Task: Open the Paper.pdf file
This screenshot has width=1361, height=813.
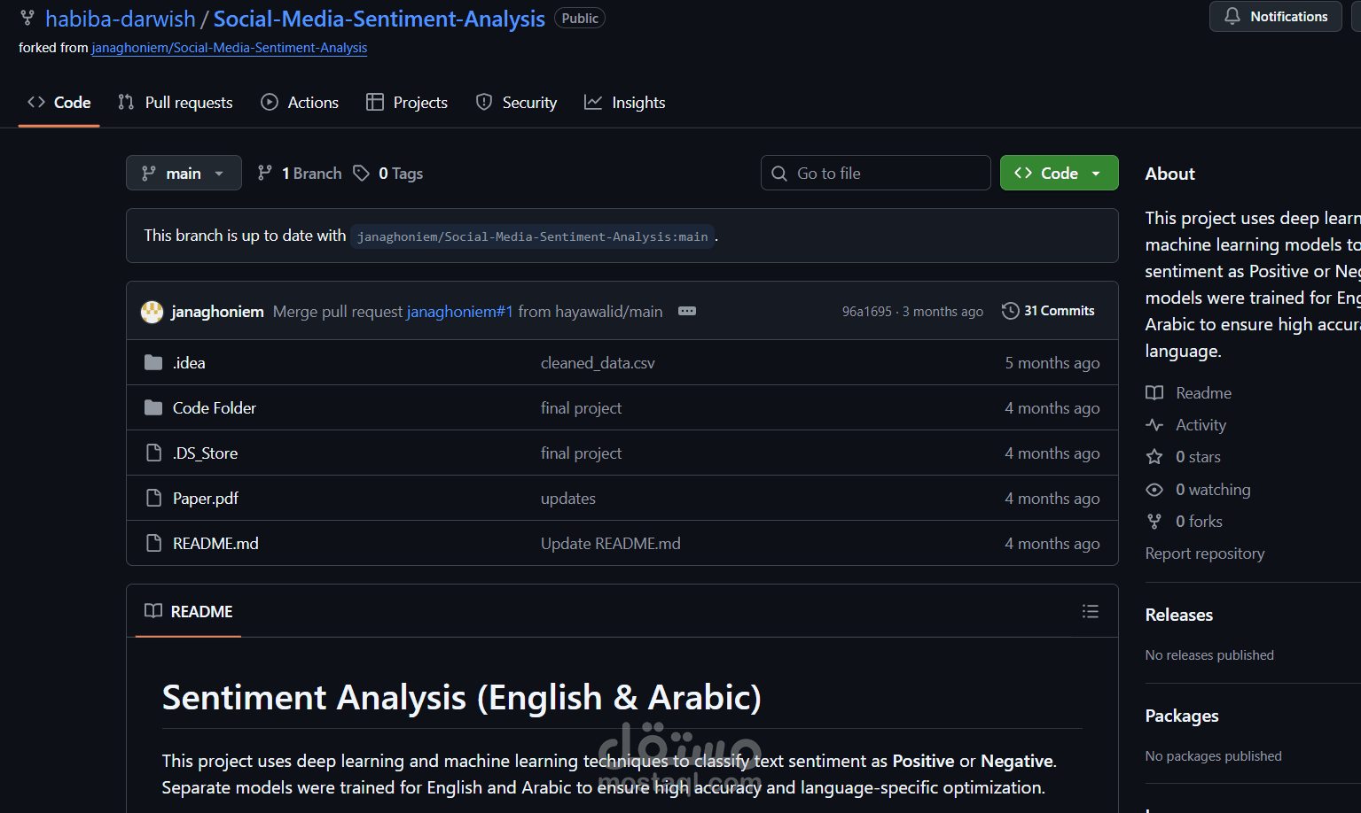Action: (x=206, y=499)
